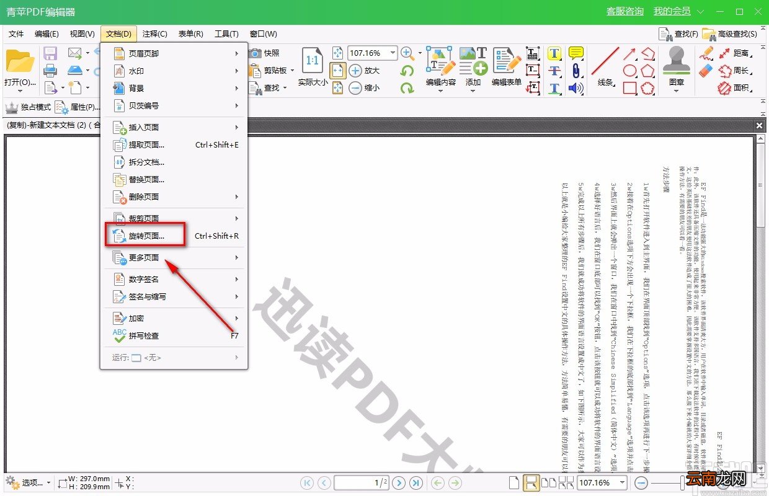Select the Eraser tool

coord(706,71)
